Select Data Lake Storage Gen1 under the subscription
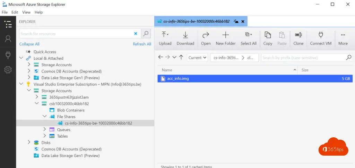This screenshot has height=168, width=355. pyautogui.click(x=70, y=156)
